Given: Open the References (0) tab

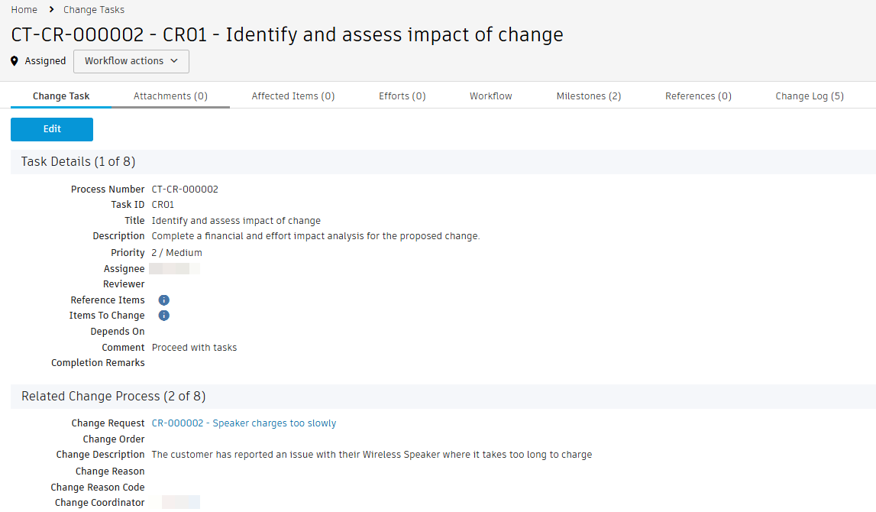Looking at the screenshot, I should click(x=698, y=96).
